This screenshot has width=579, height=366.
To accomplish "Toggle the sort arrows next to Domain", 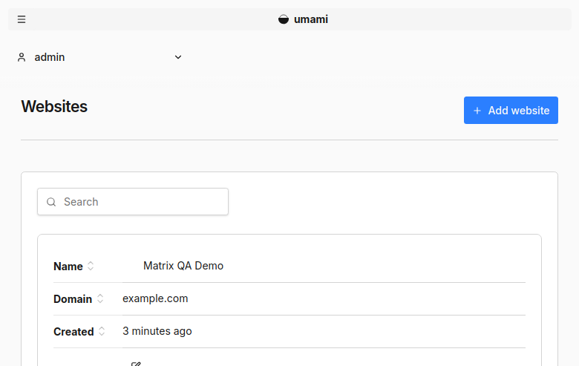I will [x=100, y=298].
